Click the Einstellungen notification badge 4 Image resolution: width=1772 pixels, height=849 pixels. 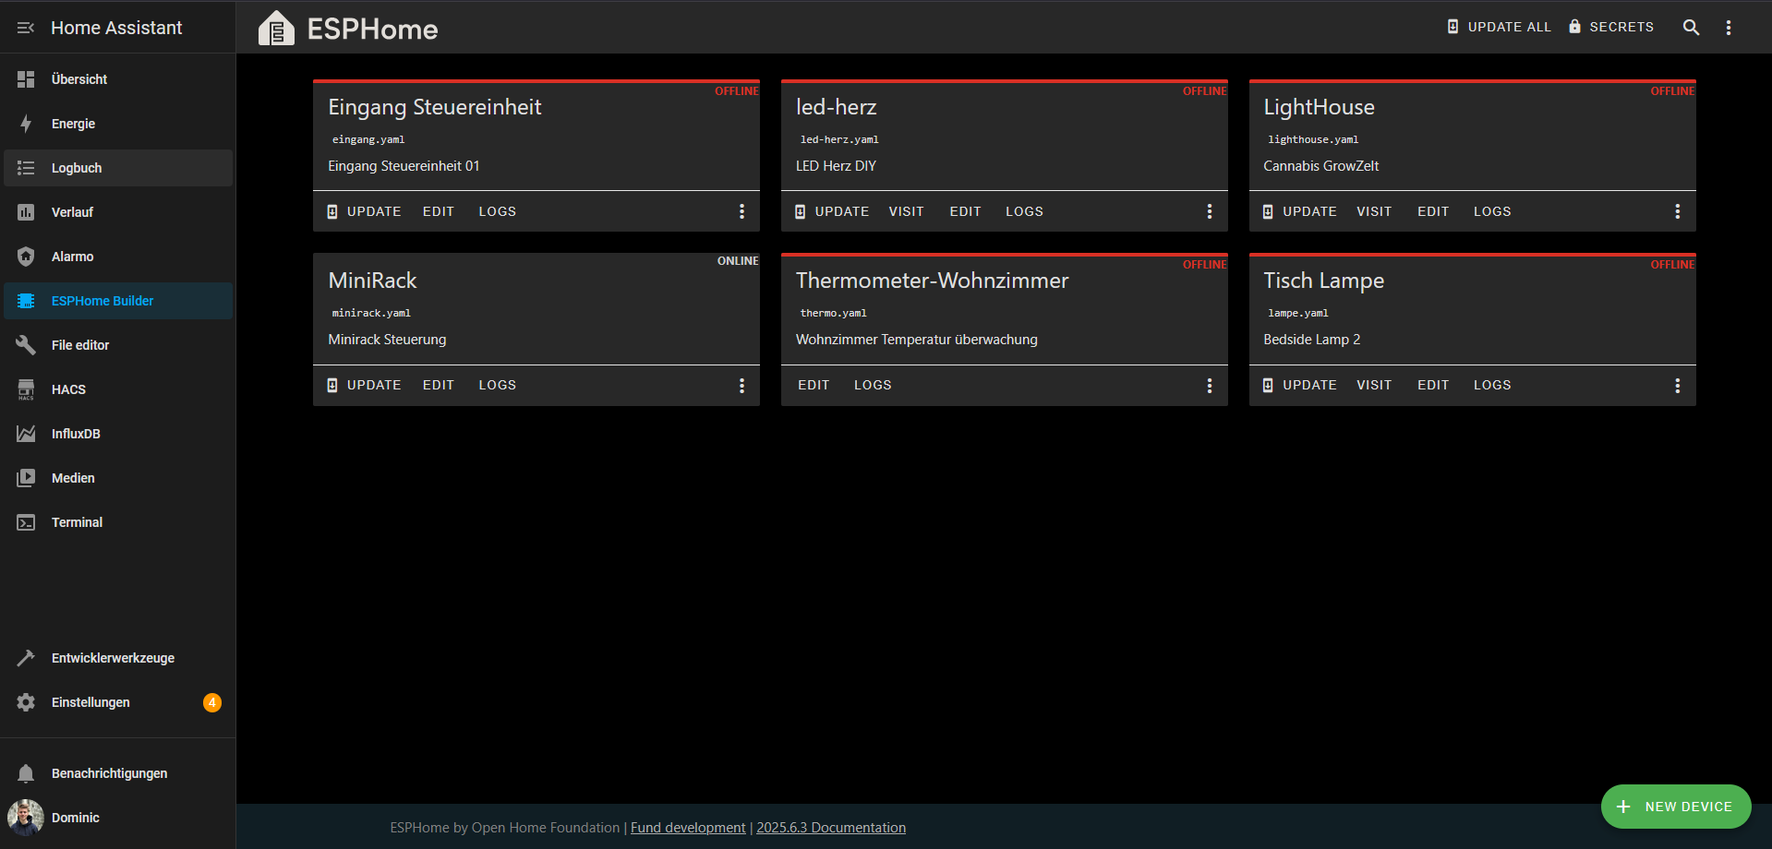tap(212, 702)
